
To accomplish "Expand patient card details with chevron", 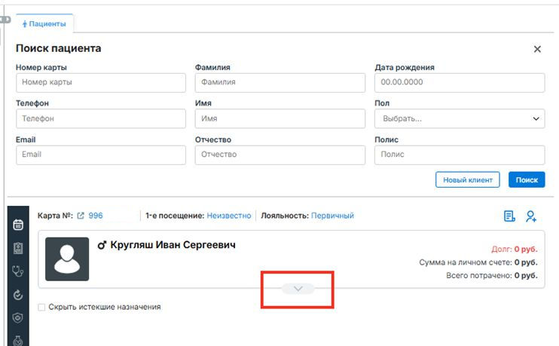I will click(298, 289).
